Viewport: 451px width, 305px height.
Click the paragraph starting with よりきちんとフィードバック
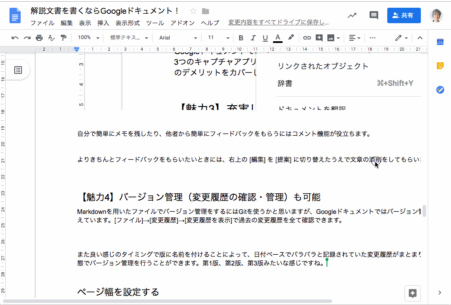coord(249,159)
